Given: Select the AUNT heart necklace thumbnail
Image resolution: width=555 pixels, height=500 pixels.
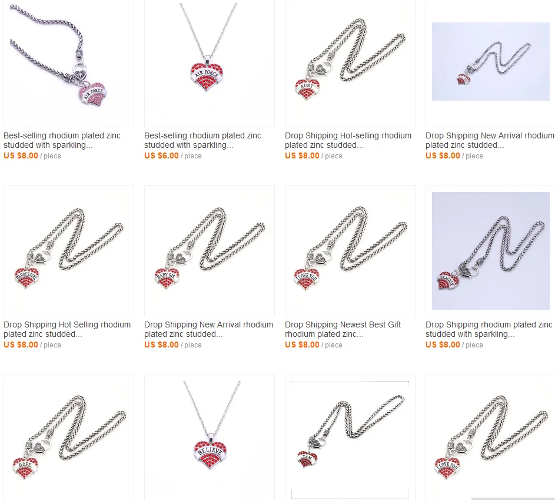Looking at the screenshot, I should click(350, 62).
